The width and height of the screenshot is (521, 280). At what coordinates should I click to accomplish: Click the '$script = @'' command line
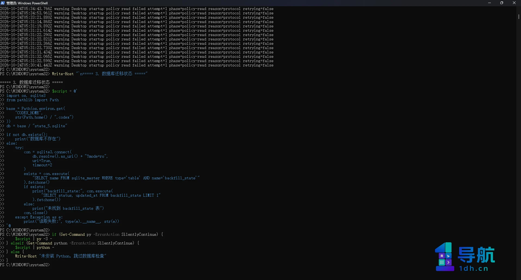(39, 91)
